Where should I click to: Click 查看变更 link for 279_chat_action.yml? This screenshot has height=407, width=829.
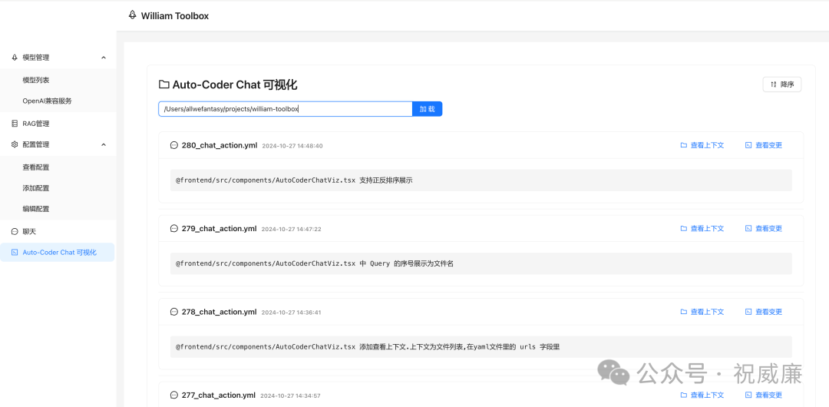[x=764, y=229]
